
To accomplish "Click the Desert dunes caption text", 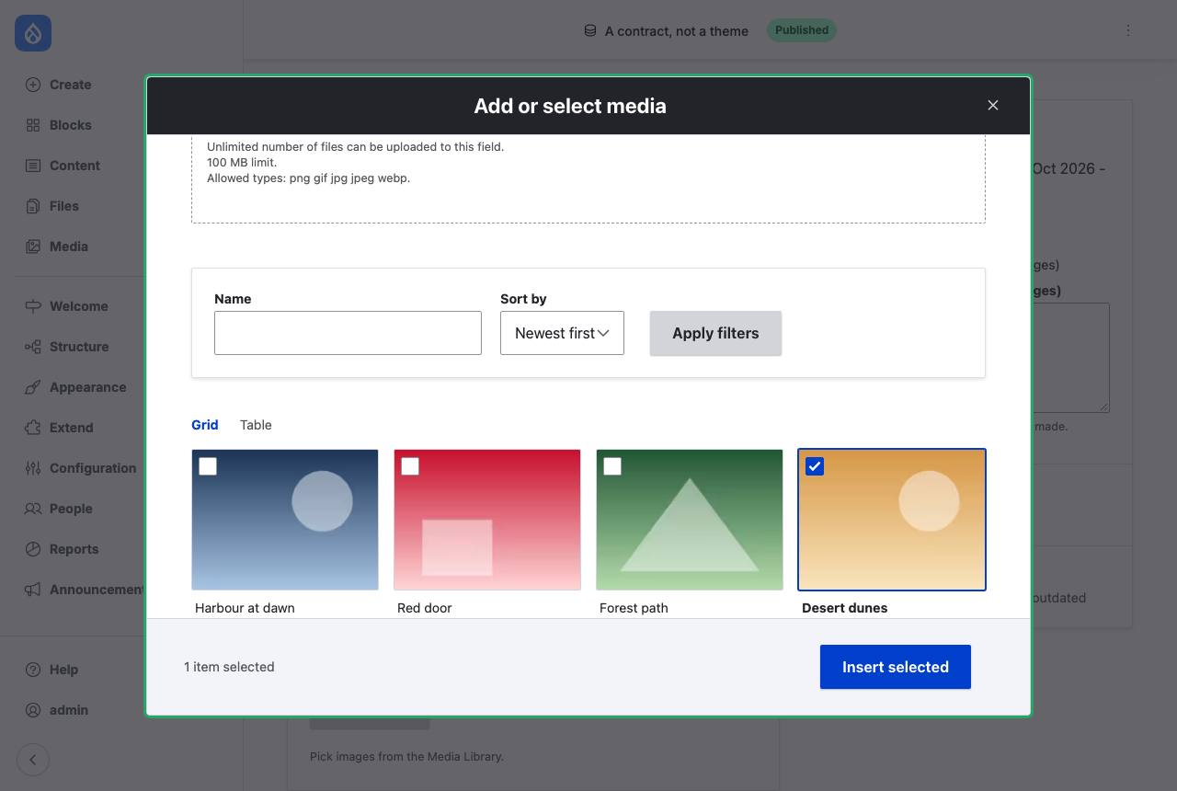I will point(845,608).
